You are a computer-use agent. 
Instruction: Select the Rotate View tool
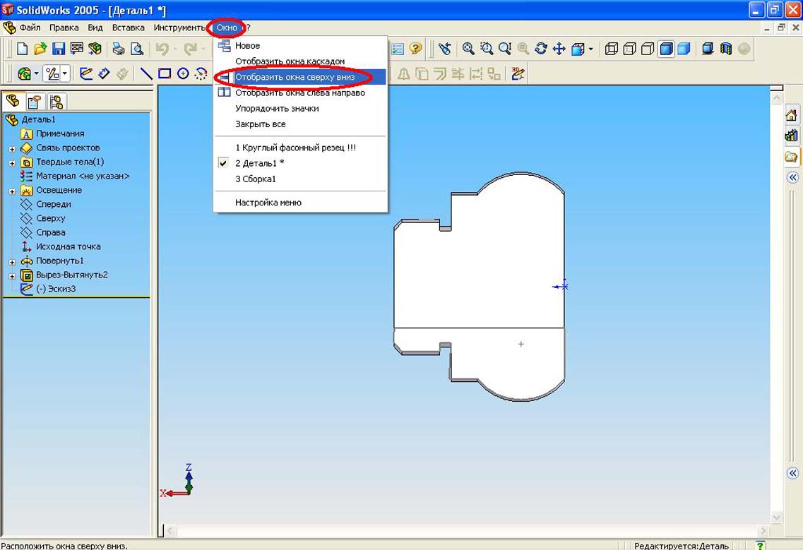[541, 49]
